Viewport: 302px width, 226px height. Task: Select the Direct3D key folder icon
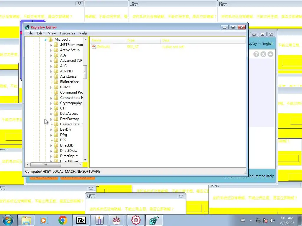point(56,145)
